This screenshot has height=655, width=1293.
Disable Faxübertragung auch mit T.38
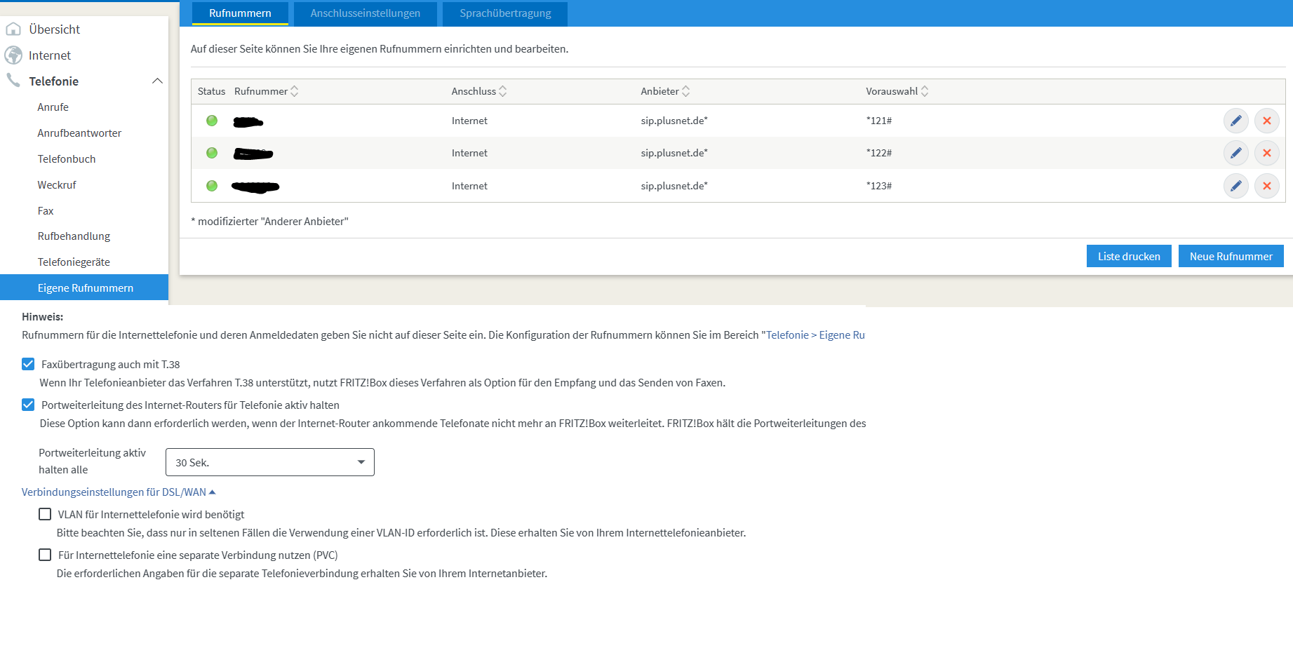28,364
